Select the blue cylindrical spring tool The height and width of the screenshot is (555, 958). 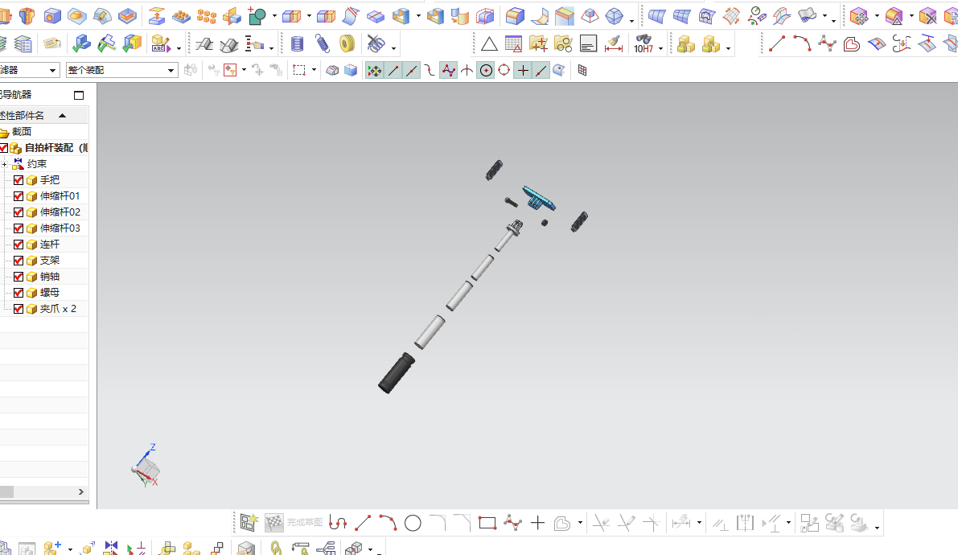point(297,44)
